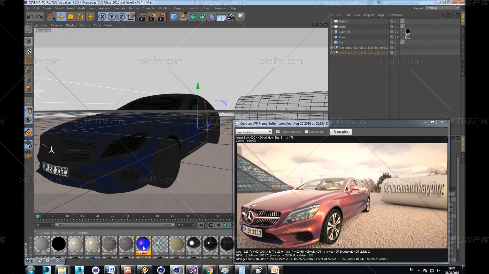Open the File menu

28,8
